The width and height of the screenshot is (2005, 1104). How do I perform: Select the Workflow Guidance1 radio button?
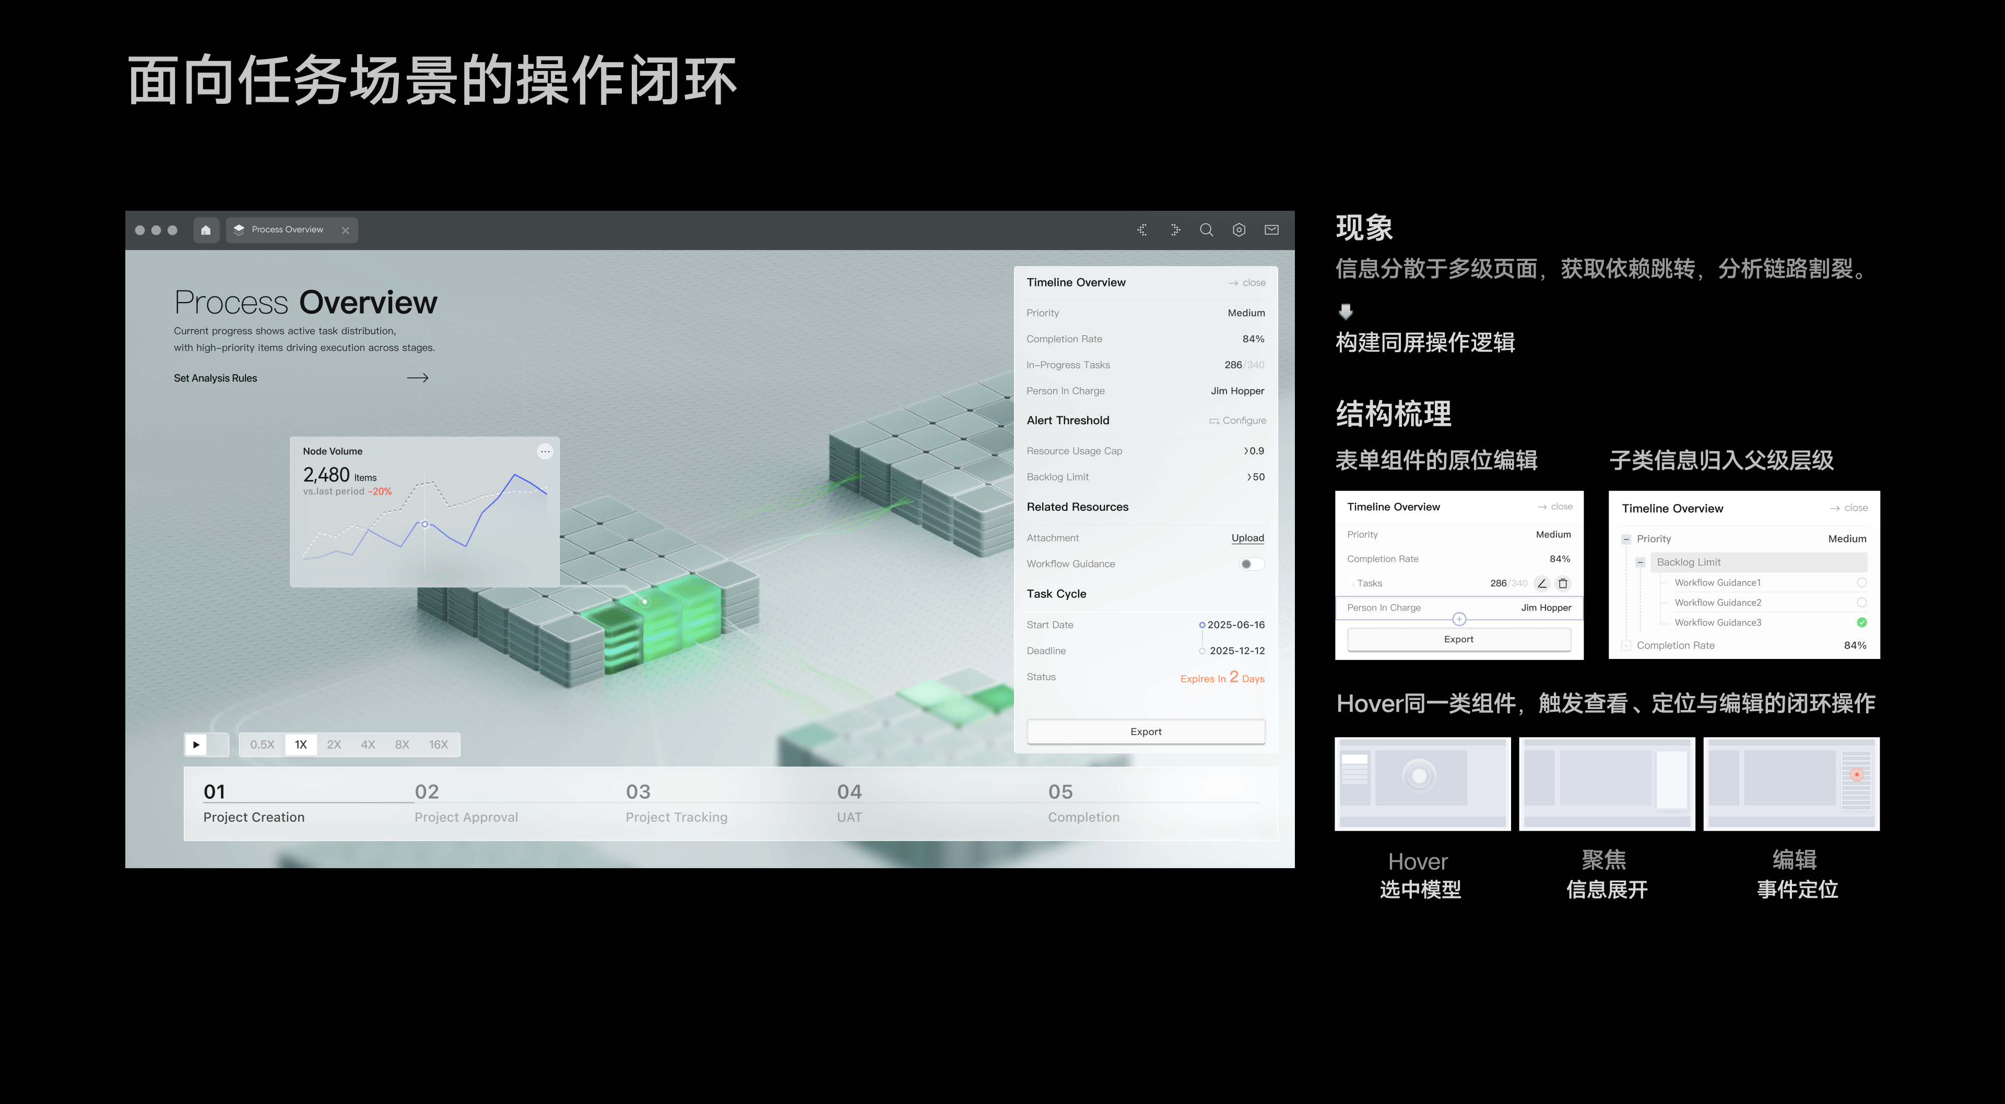point(1862,583)
